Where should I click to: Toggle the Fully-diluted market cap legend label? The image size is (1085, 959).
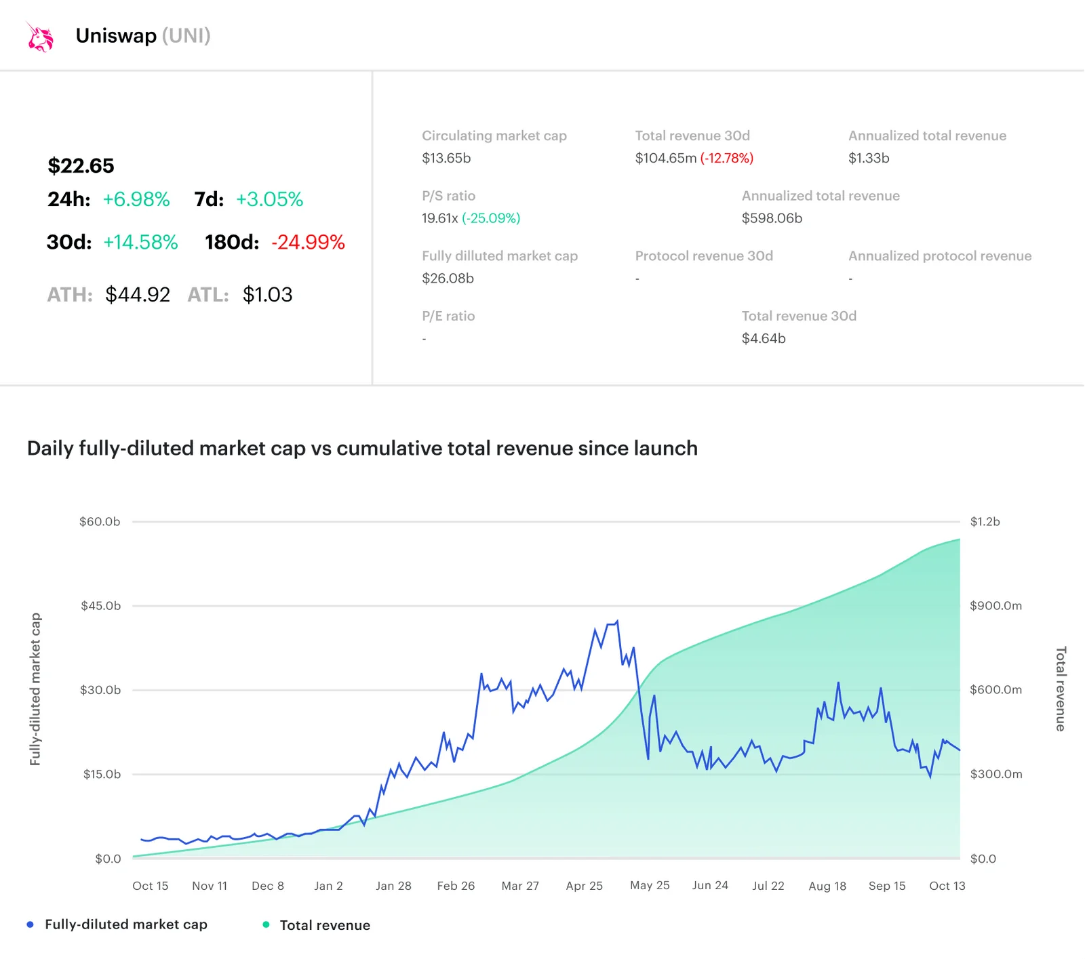[x=126, y=924]
